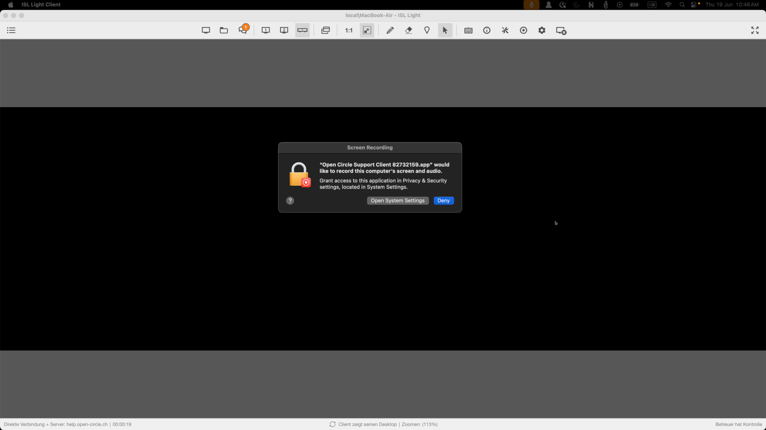Switch to monitor 1 view
This screenshot has height=430, width=766.
tap(265, 30)
